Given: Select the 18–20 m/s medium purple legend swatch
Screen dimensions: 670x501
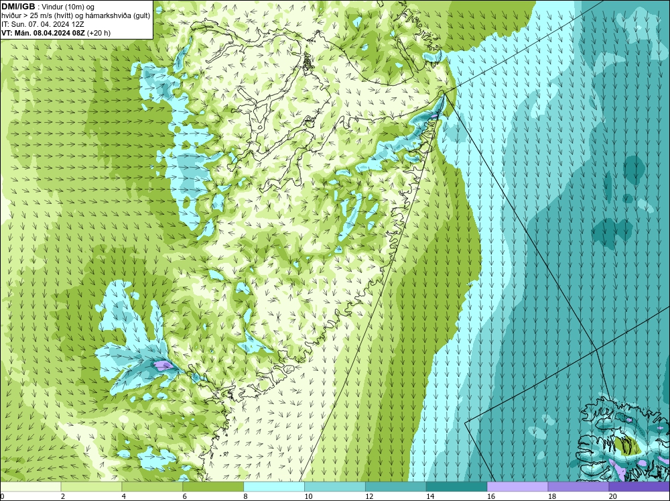Looking at the screenshot, I should 579,487.
